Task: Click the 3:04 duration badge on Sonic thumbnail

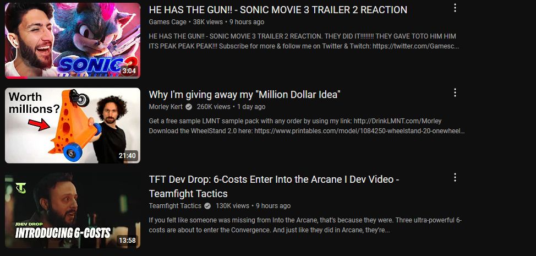Action: [129, 71]
